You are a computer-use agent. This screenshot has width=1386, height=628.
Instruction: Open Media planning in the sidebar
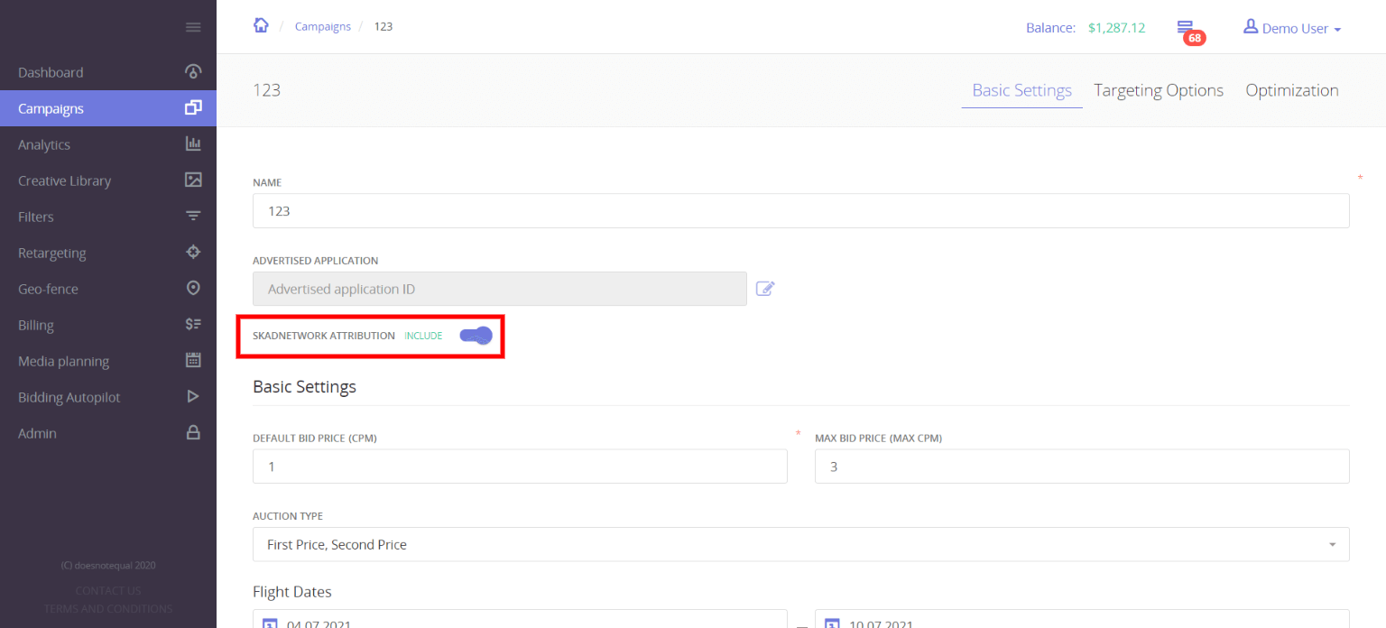pyautogui.click(x=108, y=361)
